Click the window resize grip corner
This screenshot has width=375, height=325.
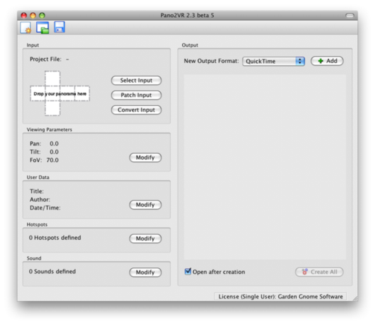[355, 298]
